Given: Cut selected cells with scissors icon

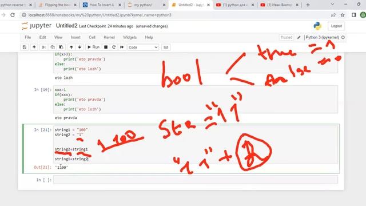Looking at the screenshot, I should tap(43, 47).
